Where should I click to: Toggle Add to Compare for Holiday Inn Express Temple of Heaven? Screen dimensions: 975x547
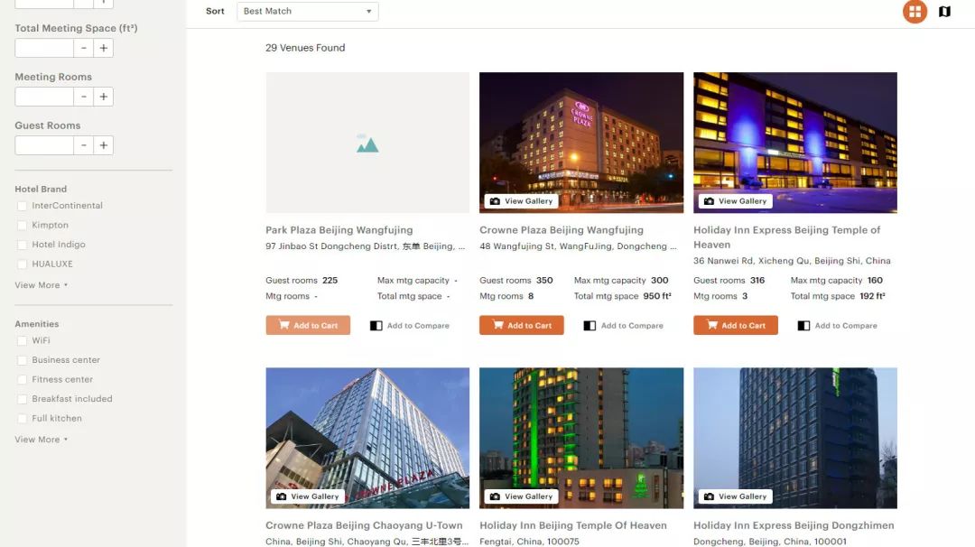point(838,326)
